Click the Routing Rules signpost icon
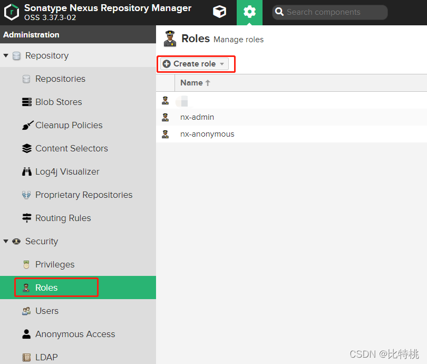427x364 pixels. (27, 218)
